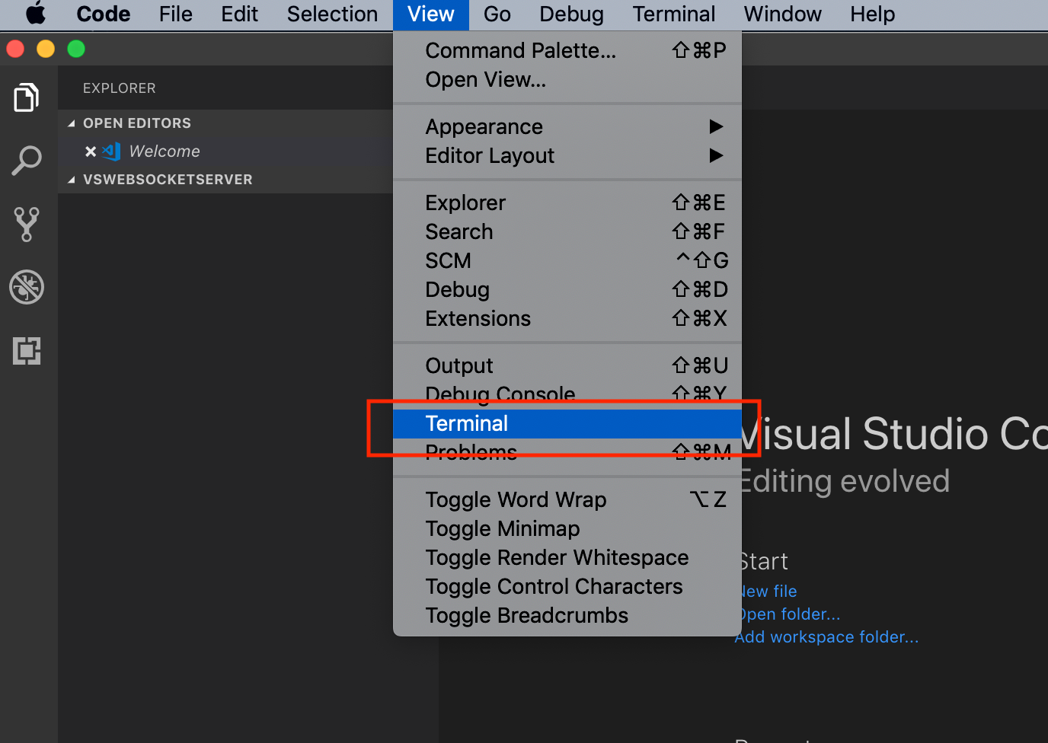Viewport: 1048px width, 743px height.
Task: Select Debug in the View menu list
Action: 567,289
